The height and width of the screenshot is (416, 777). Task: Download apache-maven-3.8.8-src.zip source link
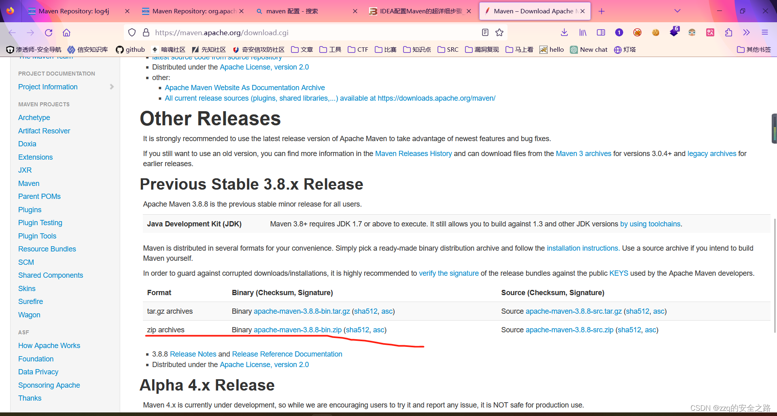(x=569, y=330)
